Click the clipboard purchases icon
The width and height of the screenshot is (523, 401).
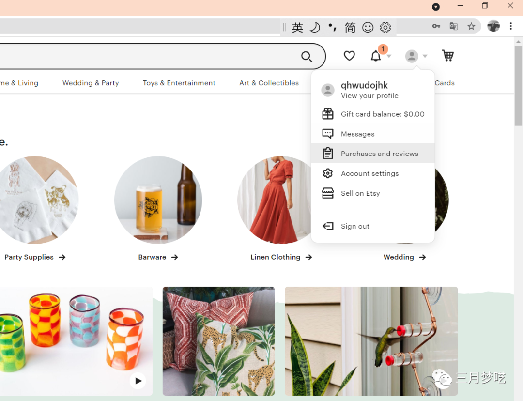point(328,153)
